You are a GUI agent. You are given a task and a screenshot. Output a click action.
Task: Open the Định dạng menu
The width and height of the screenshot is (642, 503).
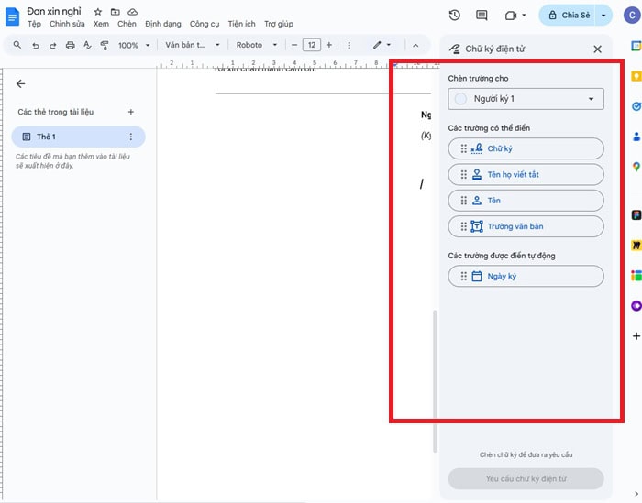162,25
